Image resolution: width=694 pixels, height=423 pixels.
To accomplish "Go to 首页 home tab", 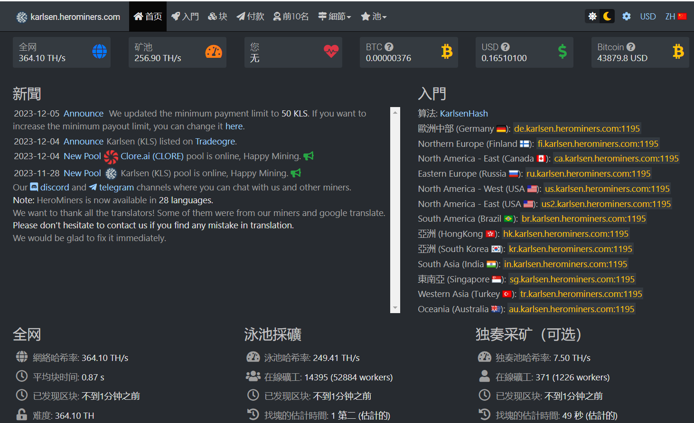I will tap(148, 17).
